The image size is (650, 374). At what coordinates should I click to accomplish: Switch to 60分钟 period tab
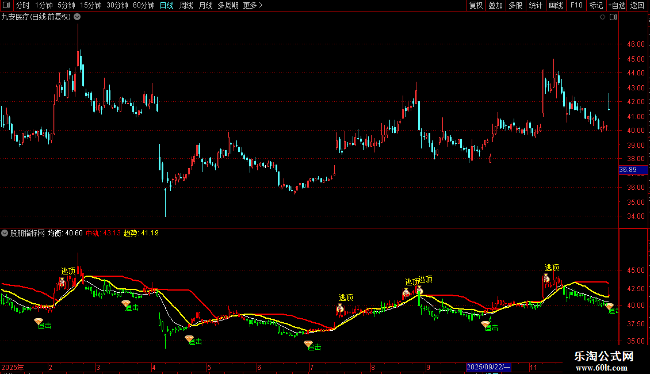(x=144, y=5)
